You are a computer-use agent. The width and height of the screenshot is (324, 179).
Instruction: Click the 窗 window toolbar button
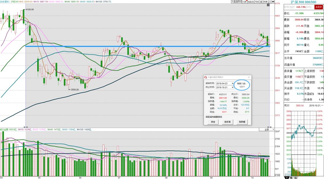click(261, 2)
